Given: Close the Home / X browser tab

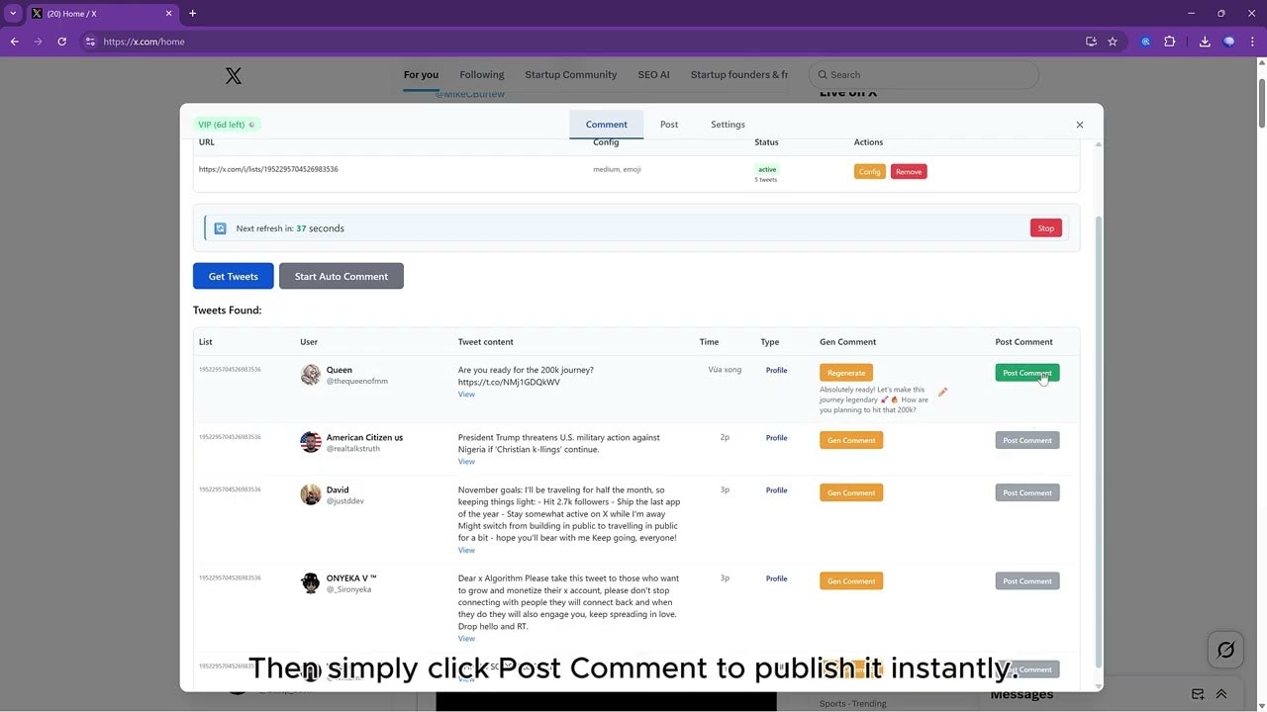Looking at the screenshot, I should (x=169, y=13).
